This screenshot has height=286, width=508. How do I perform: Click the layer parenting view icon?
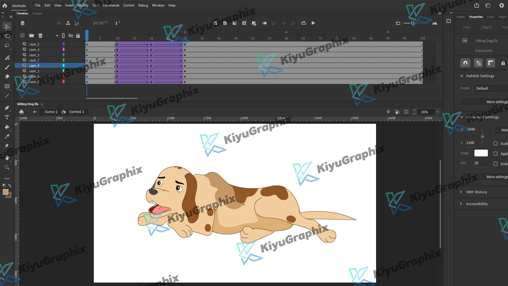[x=68, y=23]
